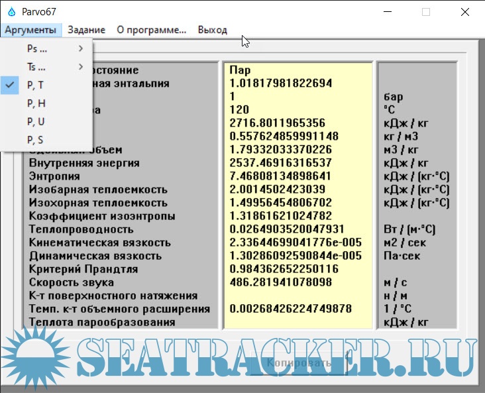Minimize the Parvo67 window
This screenshot has height=393, width=485.
coord(390,11)
